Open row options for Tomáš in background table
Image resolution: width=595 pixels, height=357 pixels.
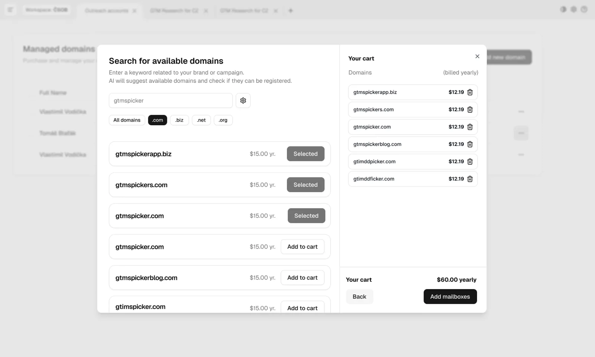[x=521, y=133]
